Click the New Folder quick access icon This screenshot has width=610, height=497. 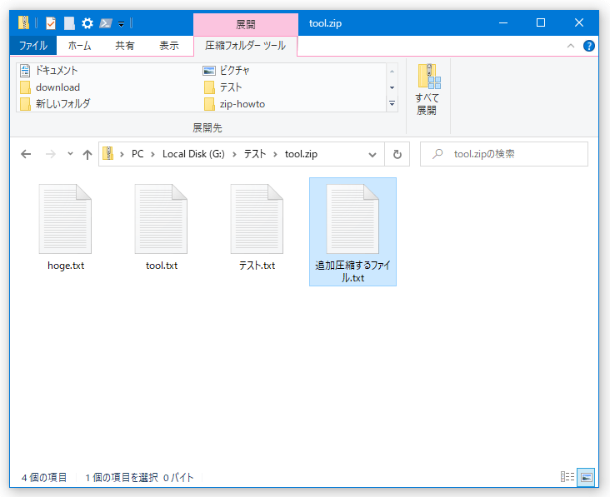[x=69, y=23]
